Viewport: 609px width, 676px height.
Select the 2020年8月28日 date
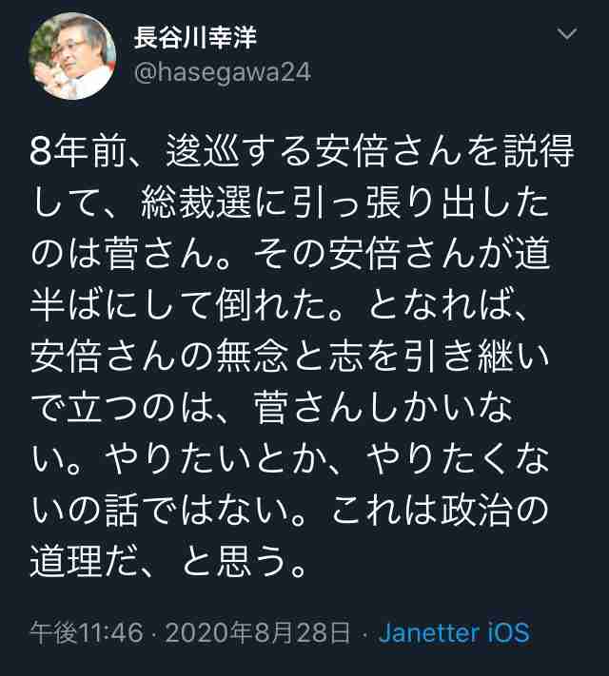pos(257,632)
